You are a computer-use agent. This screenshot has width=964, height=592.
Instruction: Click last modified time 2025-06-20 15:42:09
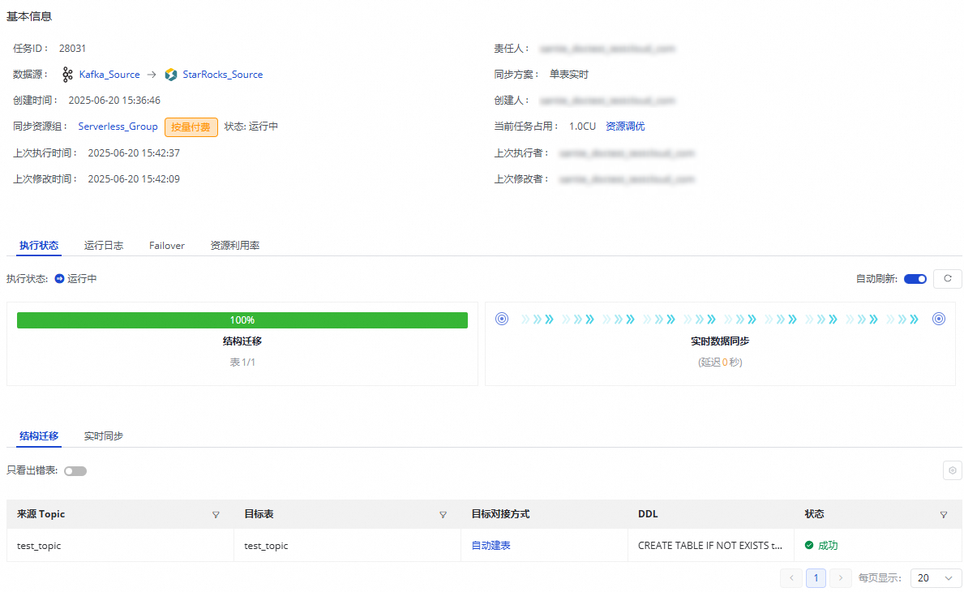point(134,179)
